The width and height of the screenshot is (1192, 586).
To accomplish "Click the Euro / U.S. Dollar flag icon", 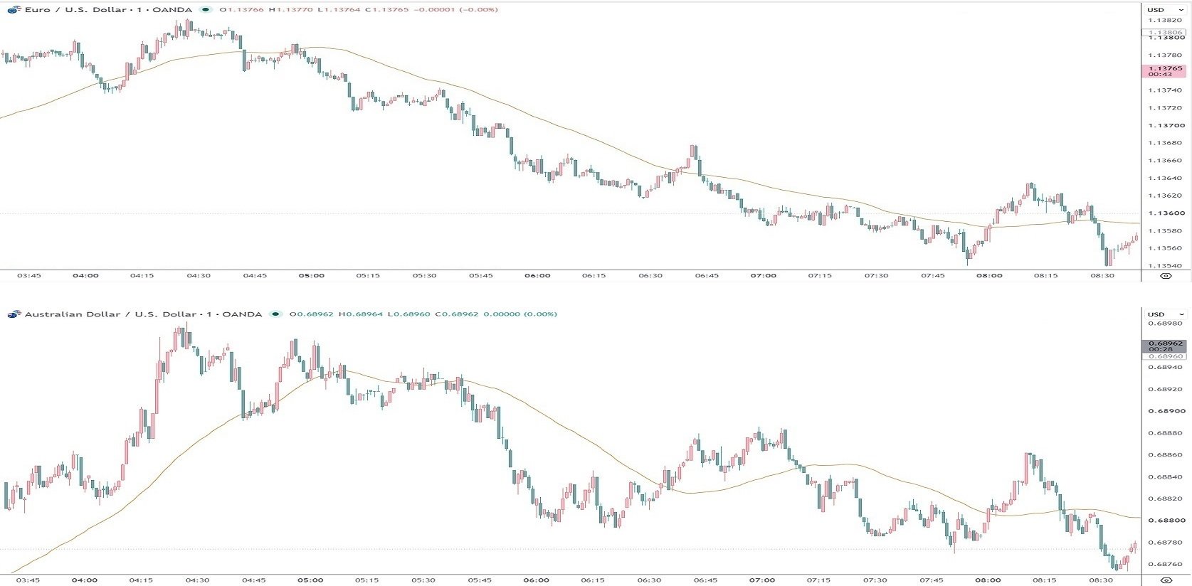I will coord(14,10).
